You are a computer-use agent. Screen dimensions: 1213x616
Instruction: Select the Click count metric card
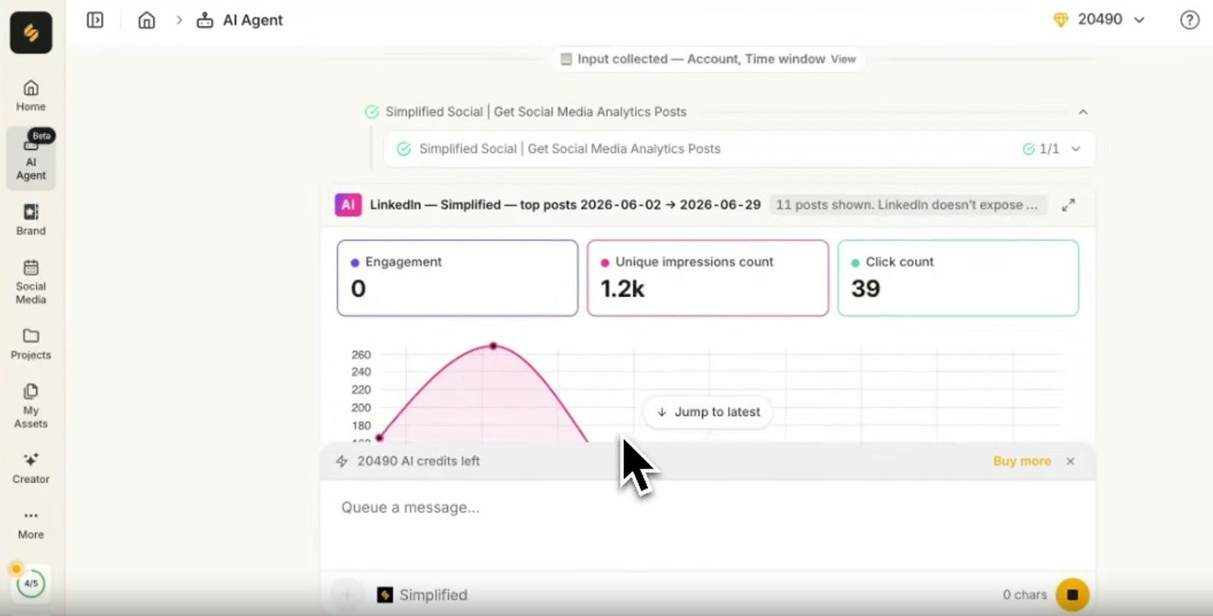[958, 278]
